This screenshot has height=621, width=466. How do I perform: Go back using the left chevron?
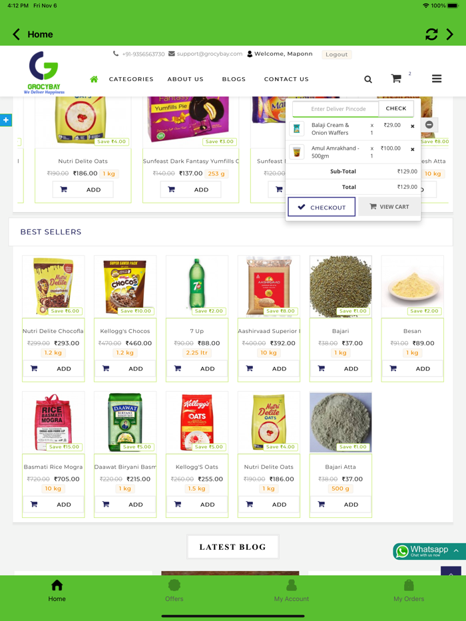pos(16,35)
